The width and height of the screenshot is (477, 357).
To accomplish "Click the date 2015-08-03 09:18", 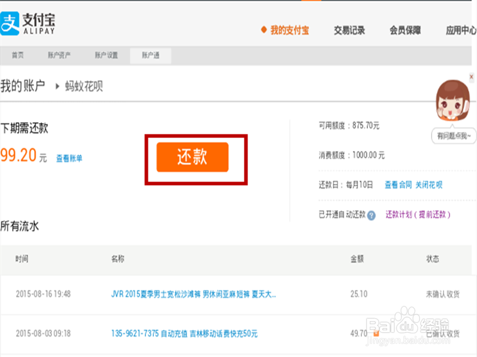I will 43,334.
